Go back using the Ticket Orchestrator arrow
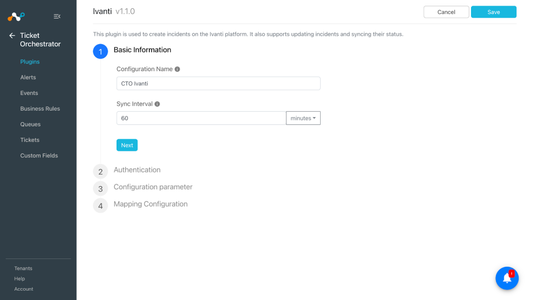The image size is (533, 300). (12, 35)
